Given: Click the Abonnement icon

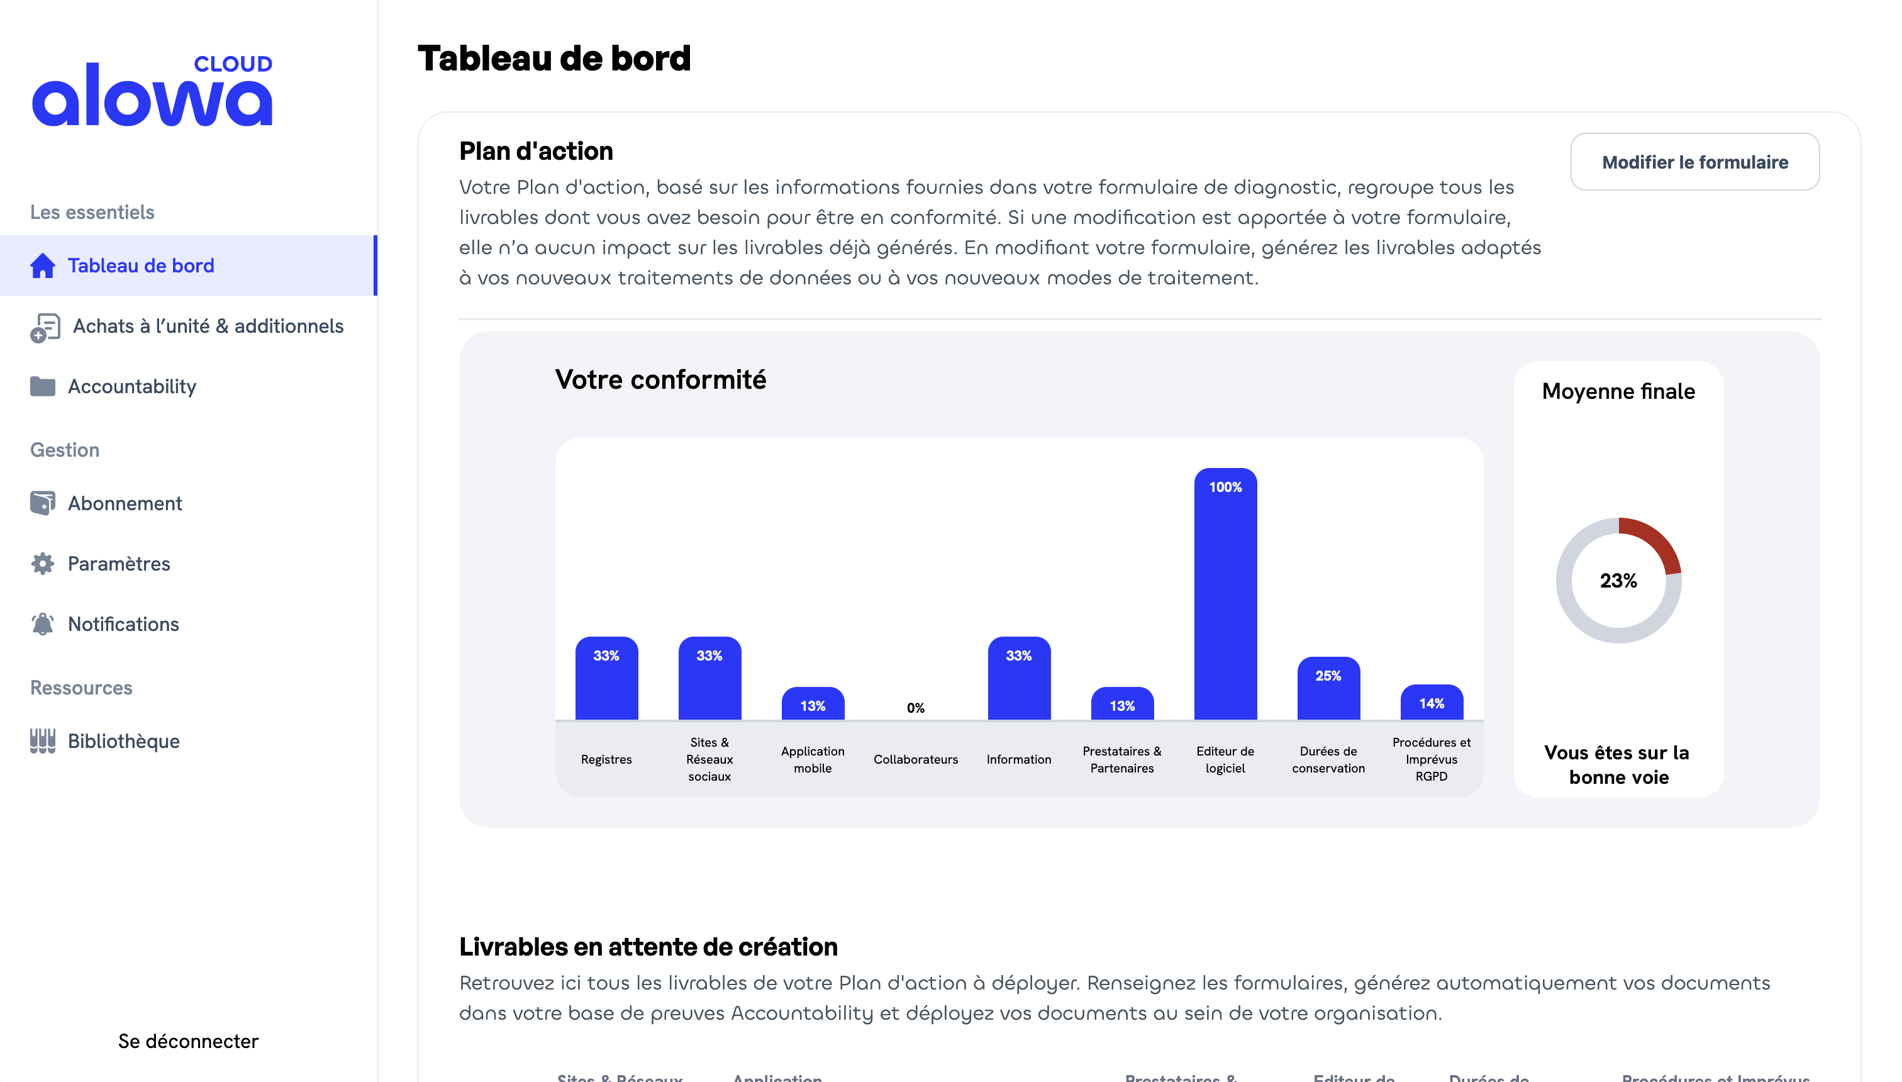Looking at the screenshot, I should (43, 503).
